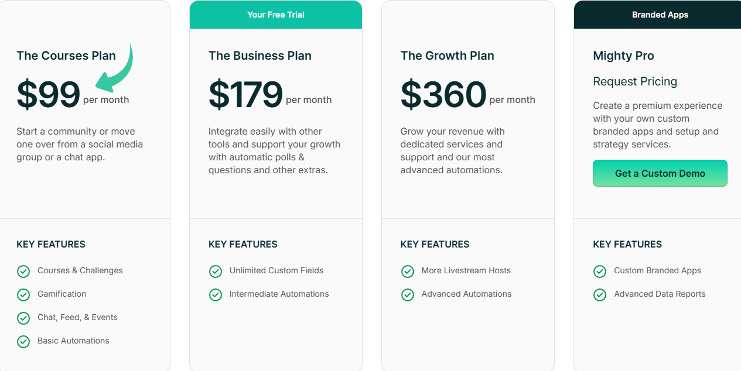The width and height of the screenshot is (741, 371).
Task: Click the Request Pricing text under Mighty Pro
Action: coord(635,81)
